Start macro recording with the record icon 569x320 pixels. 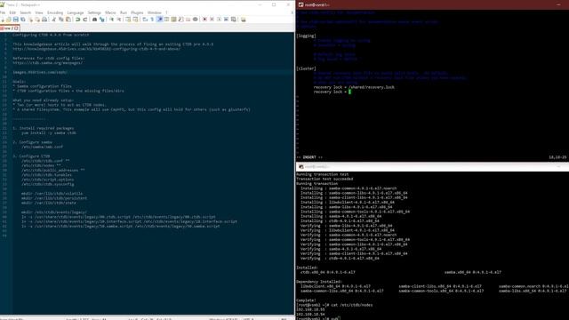205,20
